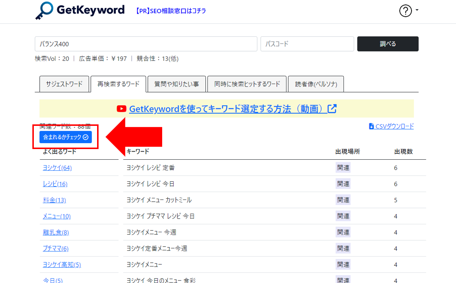Click the 含まれるかチェック button
Screen dimensions: 456x283
(66, 137)
